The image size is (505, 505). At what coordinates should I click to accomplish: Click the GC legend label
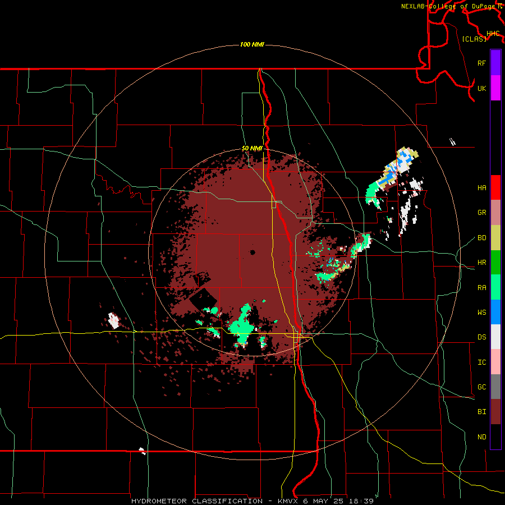pos(481,387)
